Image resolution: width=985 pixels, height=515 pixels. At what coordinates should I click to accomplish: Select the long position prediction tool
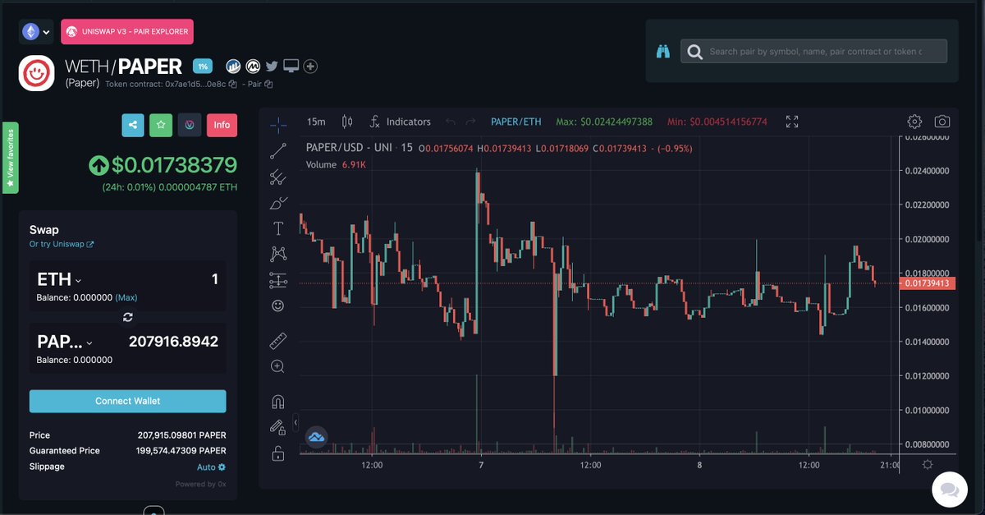[278, 280]
